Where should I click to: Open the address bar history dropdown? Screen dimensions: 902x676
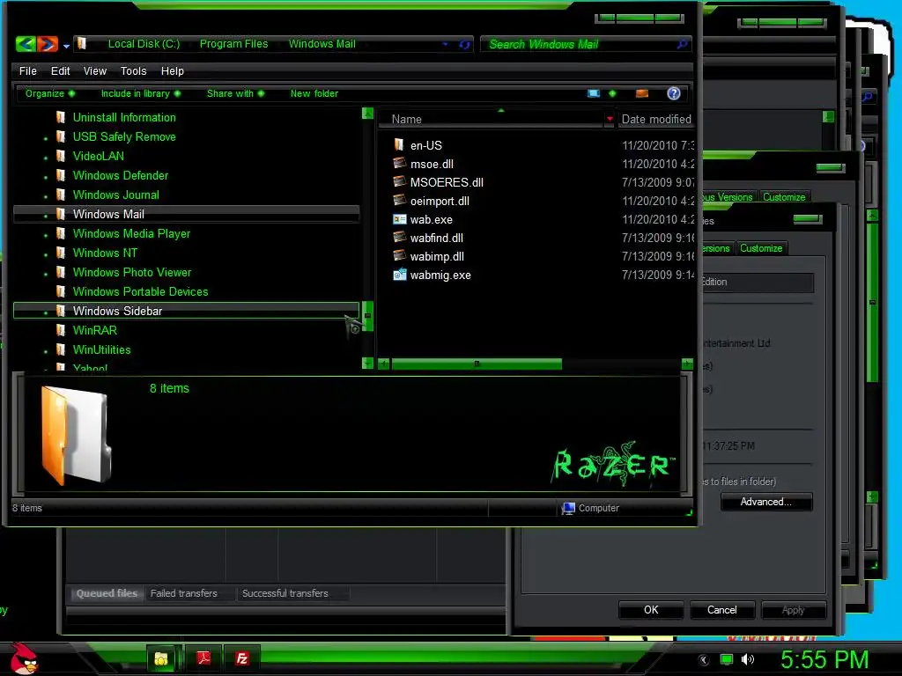pos(445,44)
